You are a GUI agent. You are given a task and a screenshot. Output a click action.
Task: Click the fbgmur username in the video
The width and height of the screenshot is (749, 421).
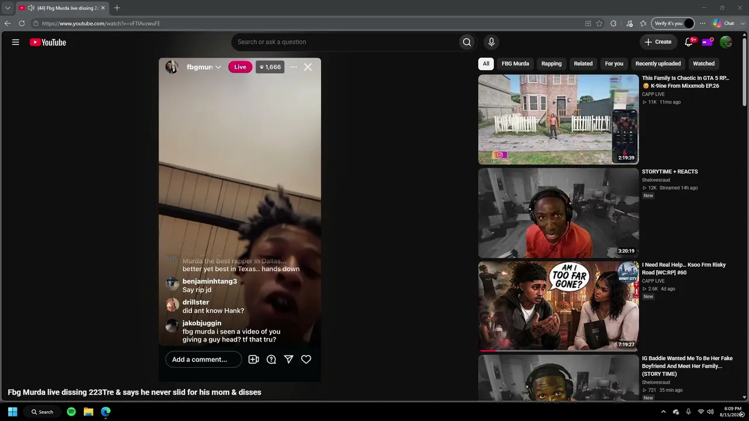click(x=200, y=67)
